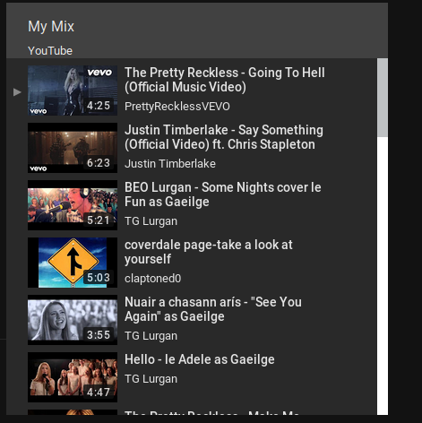Open the See You Again as Gaeilge thumbnail
422x423 pixels.
[73, 320]
